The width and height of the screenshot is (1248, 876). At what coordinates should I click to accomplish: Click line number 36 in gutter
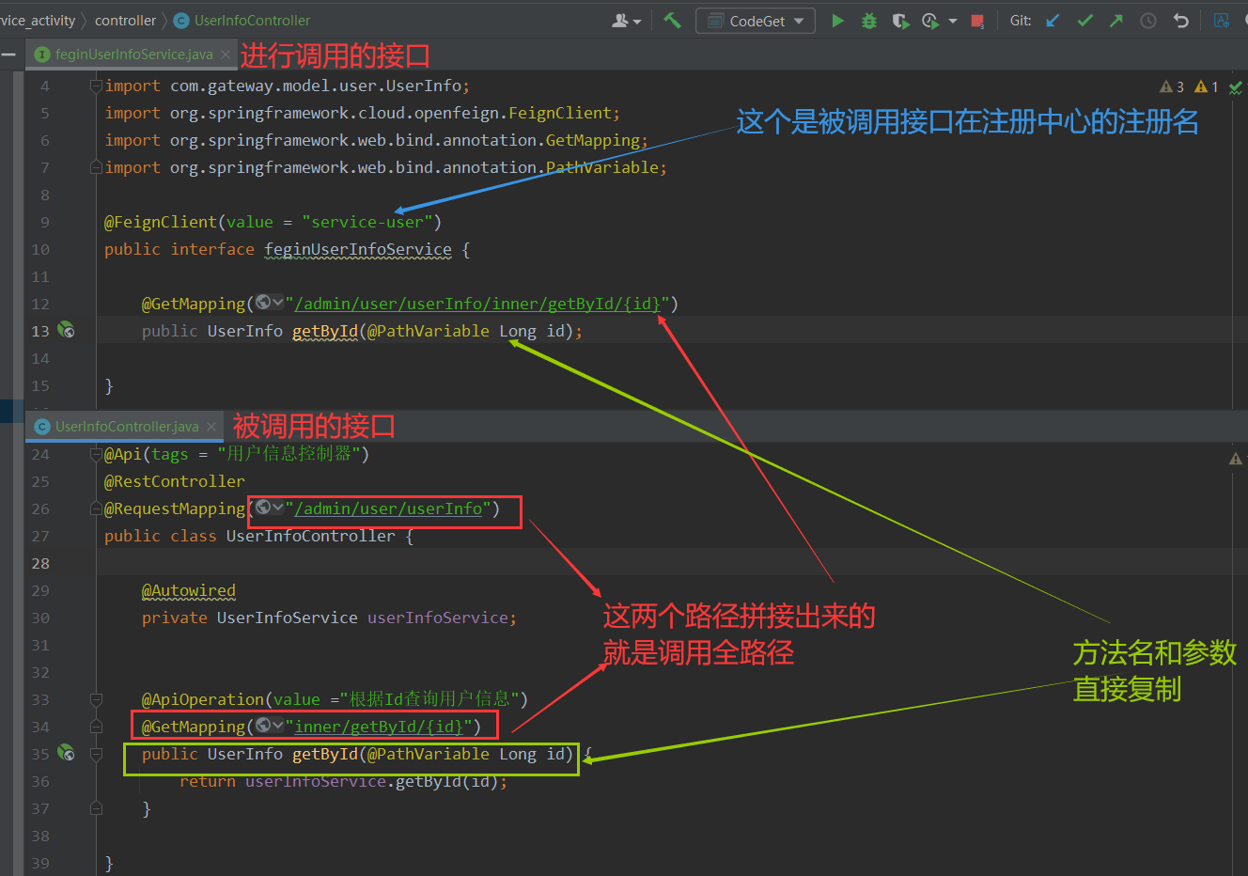click(40, 781)
